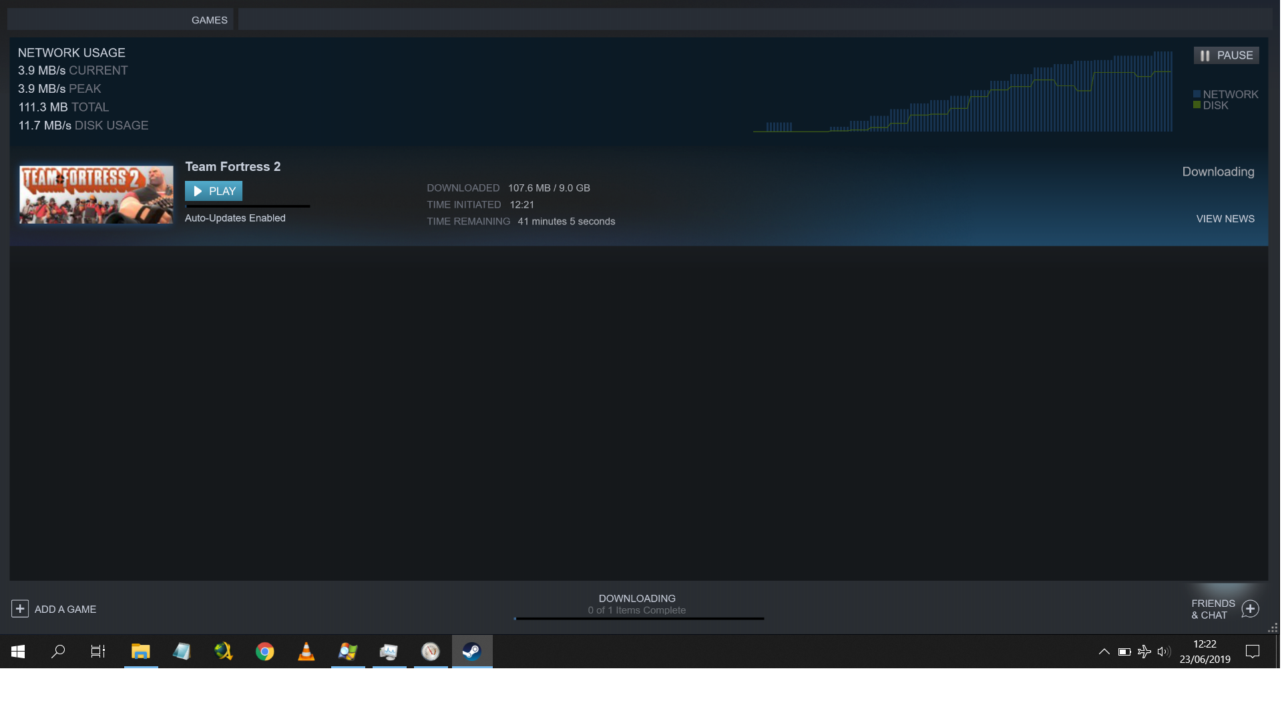Click the '111.3 MB TOTAL' entry
Viewport: 1282px width, 721px height.
pos(63,107)
